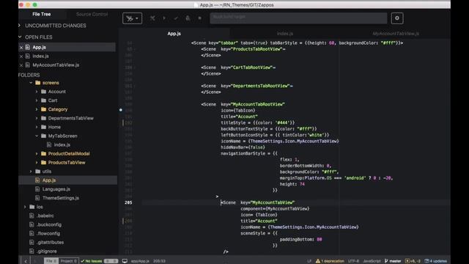
Task: Expand the ProductDetailModal folder
Action: point(37,153)
